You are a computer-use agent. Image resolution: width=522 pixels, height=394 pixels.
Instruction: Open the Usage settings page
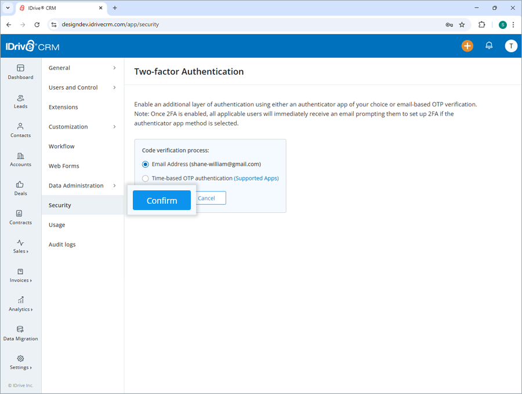(x=56, y=224)
